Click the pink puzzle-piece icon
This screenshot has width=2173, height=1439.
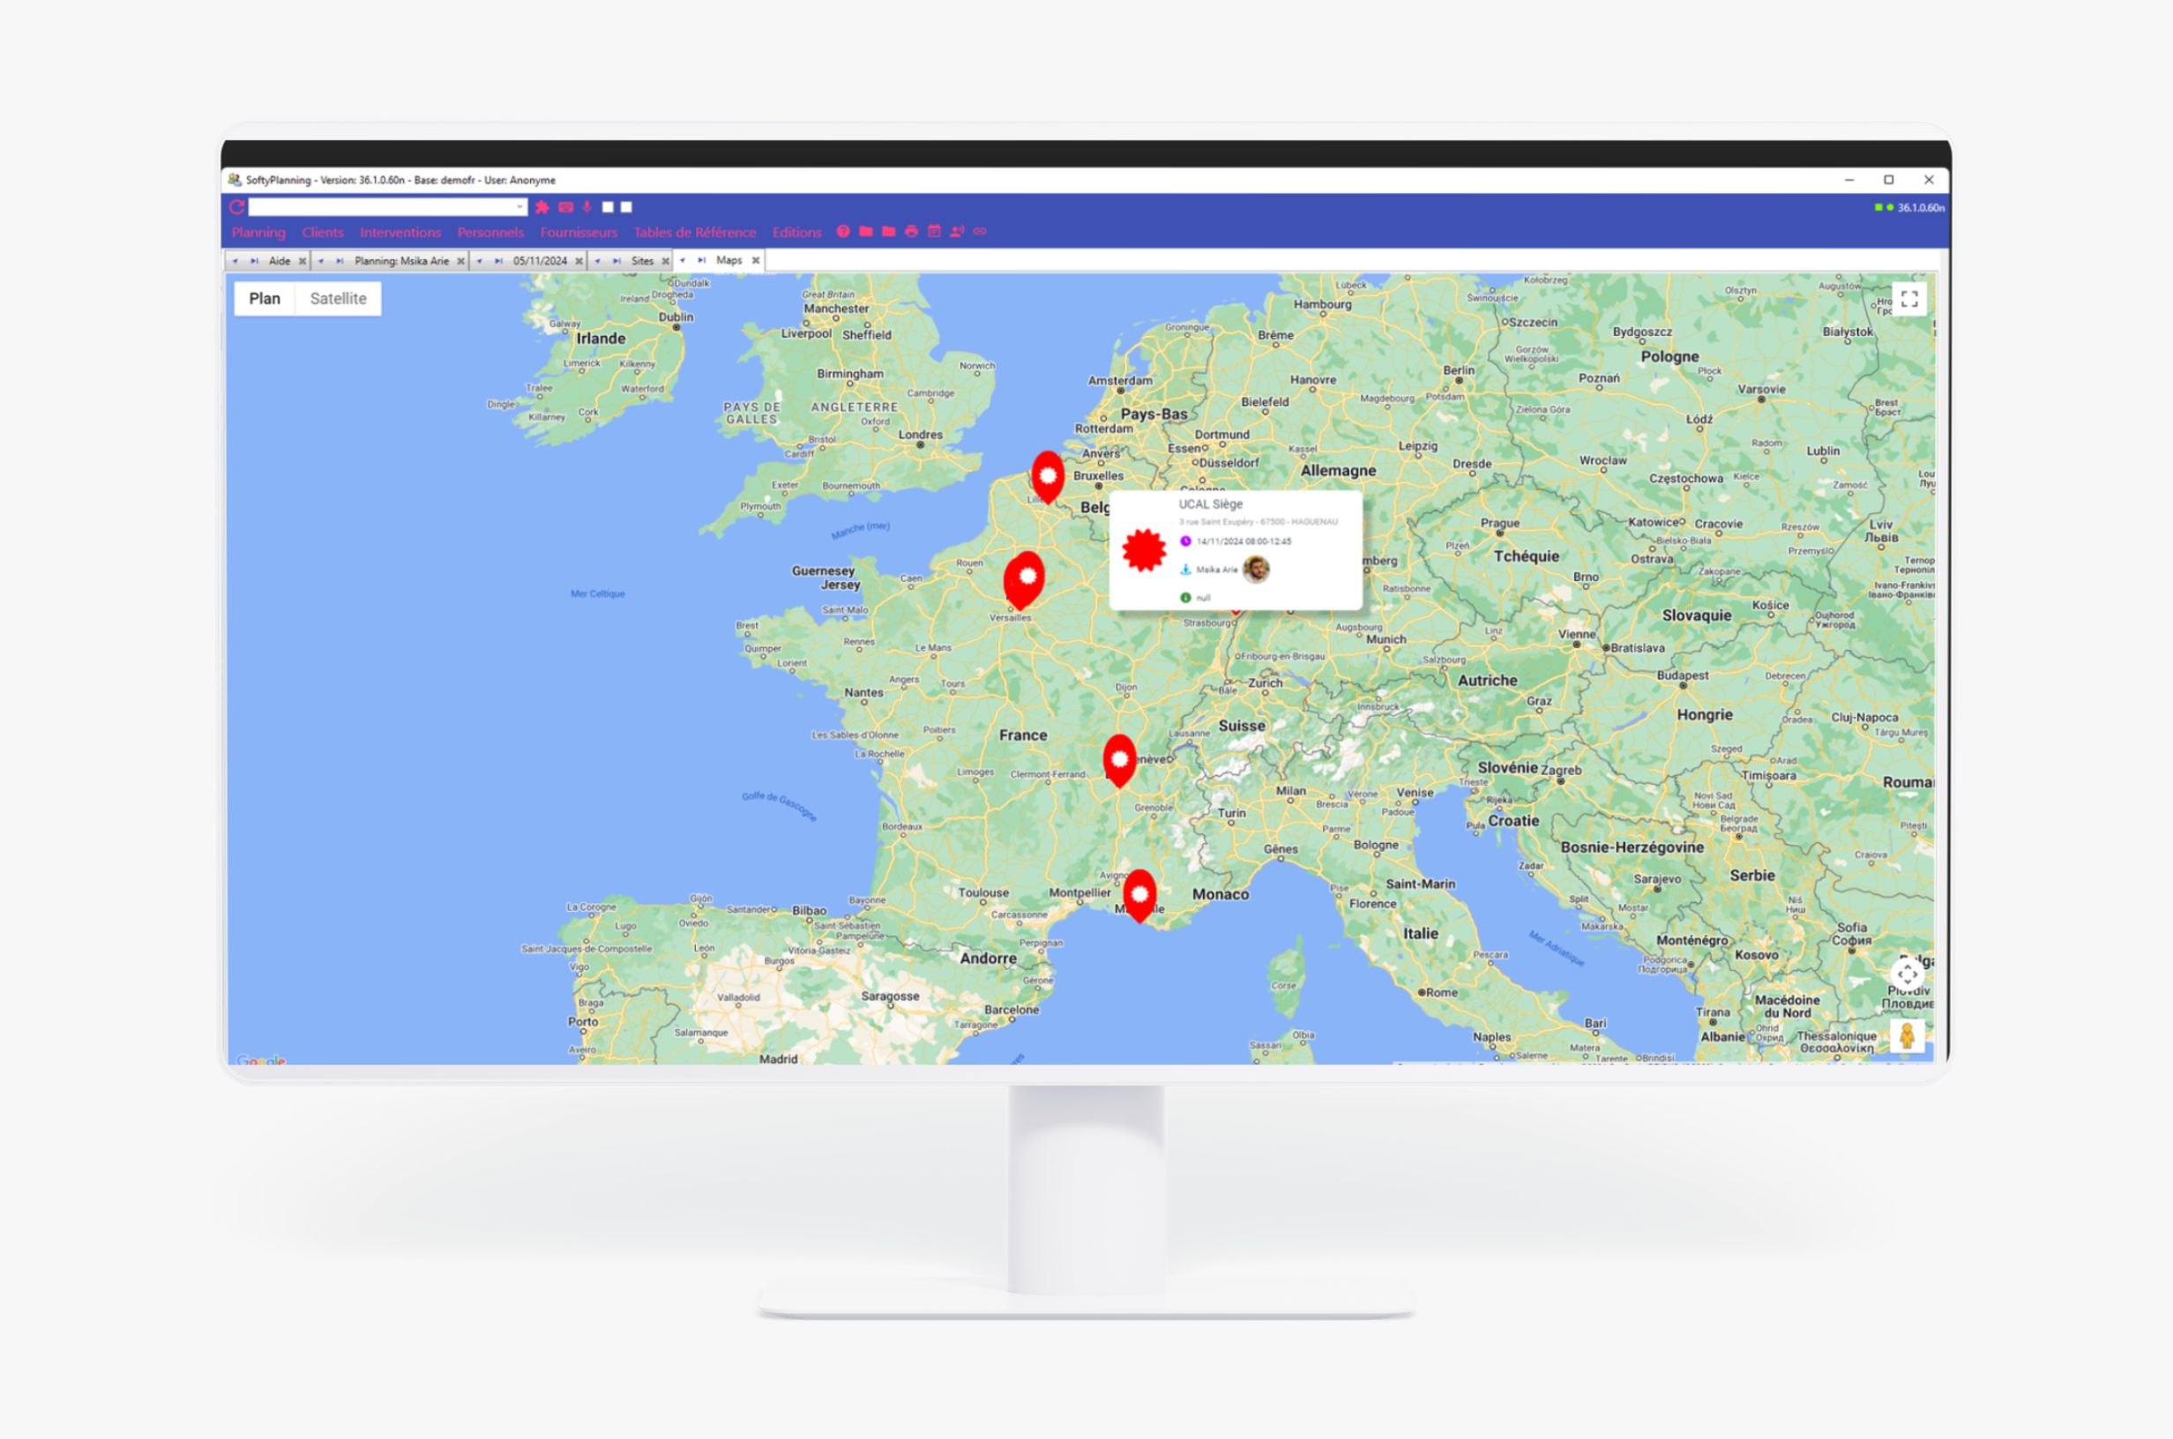(542, 207)
